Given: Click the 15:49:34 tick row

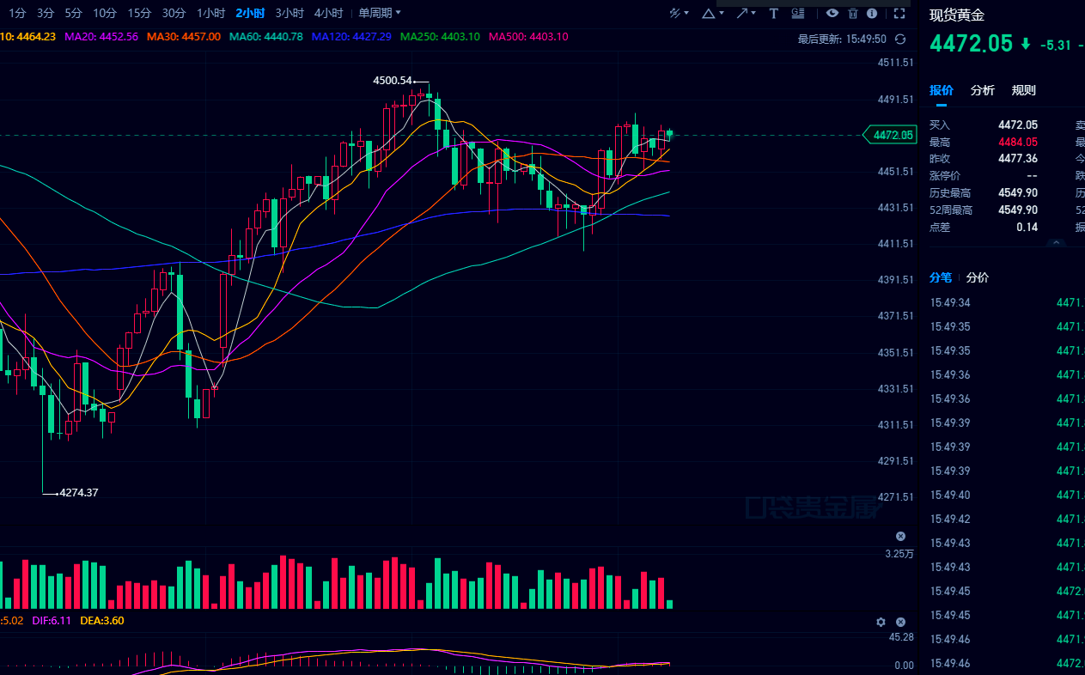Looking at the screenshot, I should coord(1007,302).
